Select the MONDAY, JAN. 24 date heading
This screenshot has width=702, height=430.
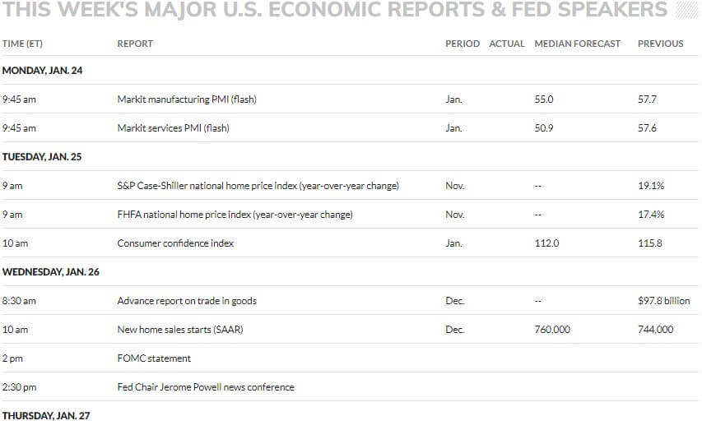click(43, 71)
